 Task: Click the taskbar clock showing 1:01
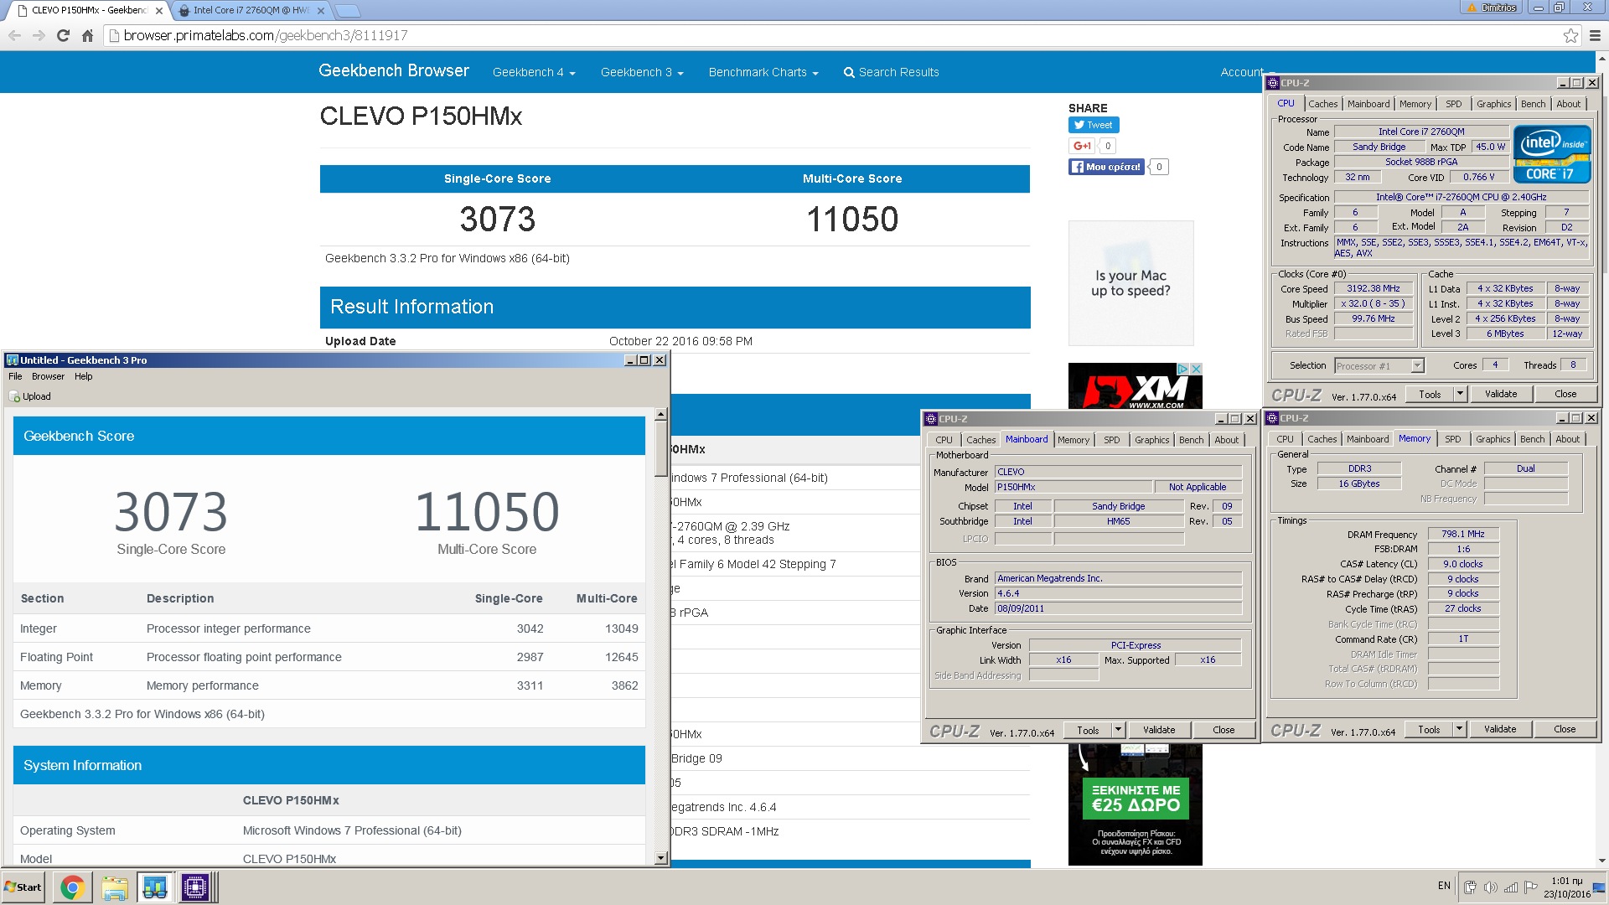[x=1566, y=887]
